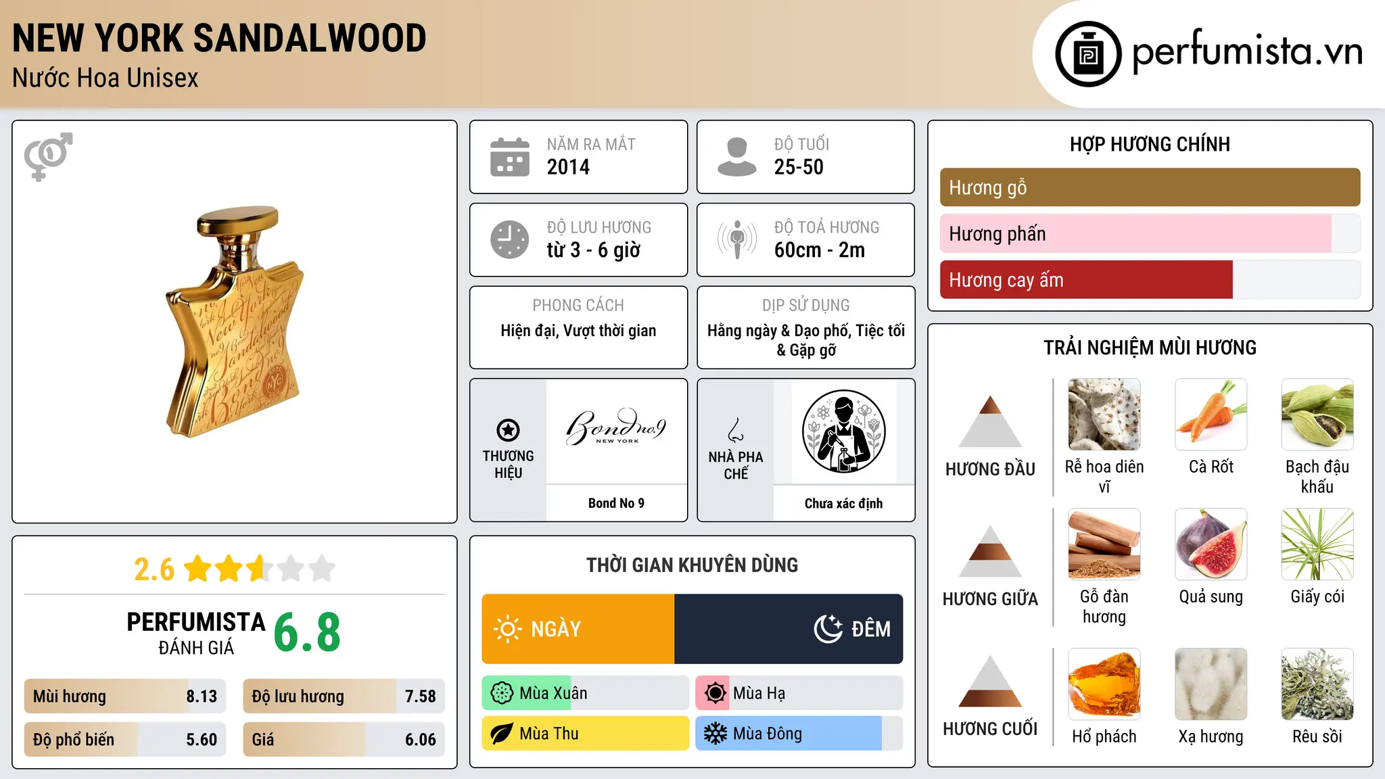
Task: Click the 6.8 Perfumista score
Action: click(x=307, y=632)
